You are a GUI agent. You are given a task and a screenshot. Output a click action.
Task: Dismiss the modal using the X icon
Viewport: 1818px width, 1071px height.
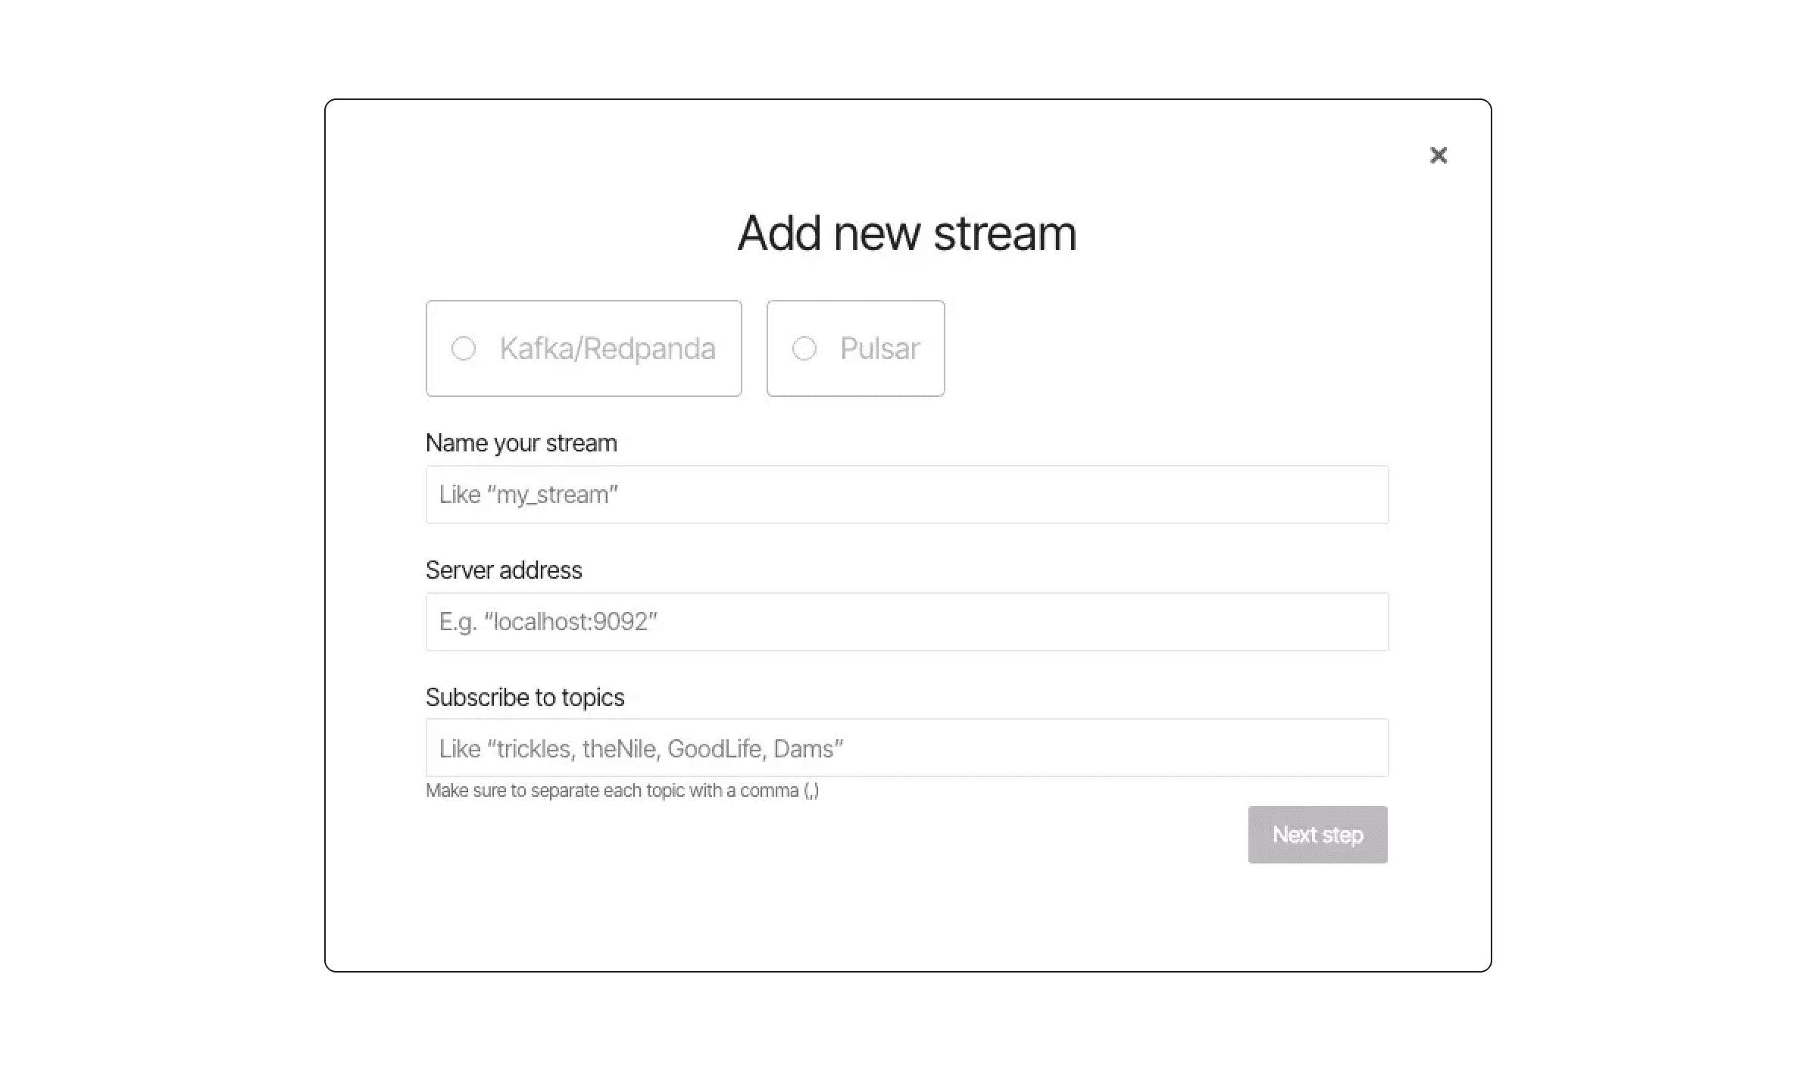(x=1438, y=155)
